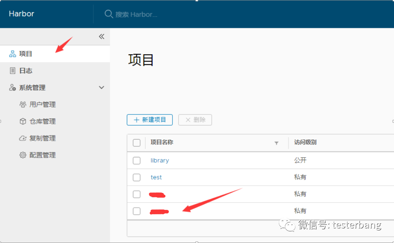Click the 新建项目 button
The image size is (394, 243).
click(x=150, y=120)
